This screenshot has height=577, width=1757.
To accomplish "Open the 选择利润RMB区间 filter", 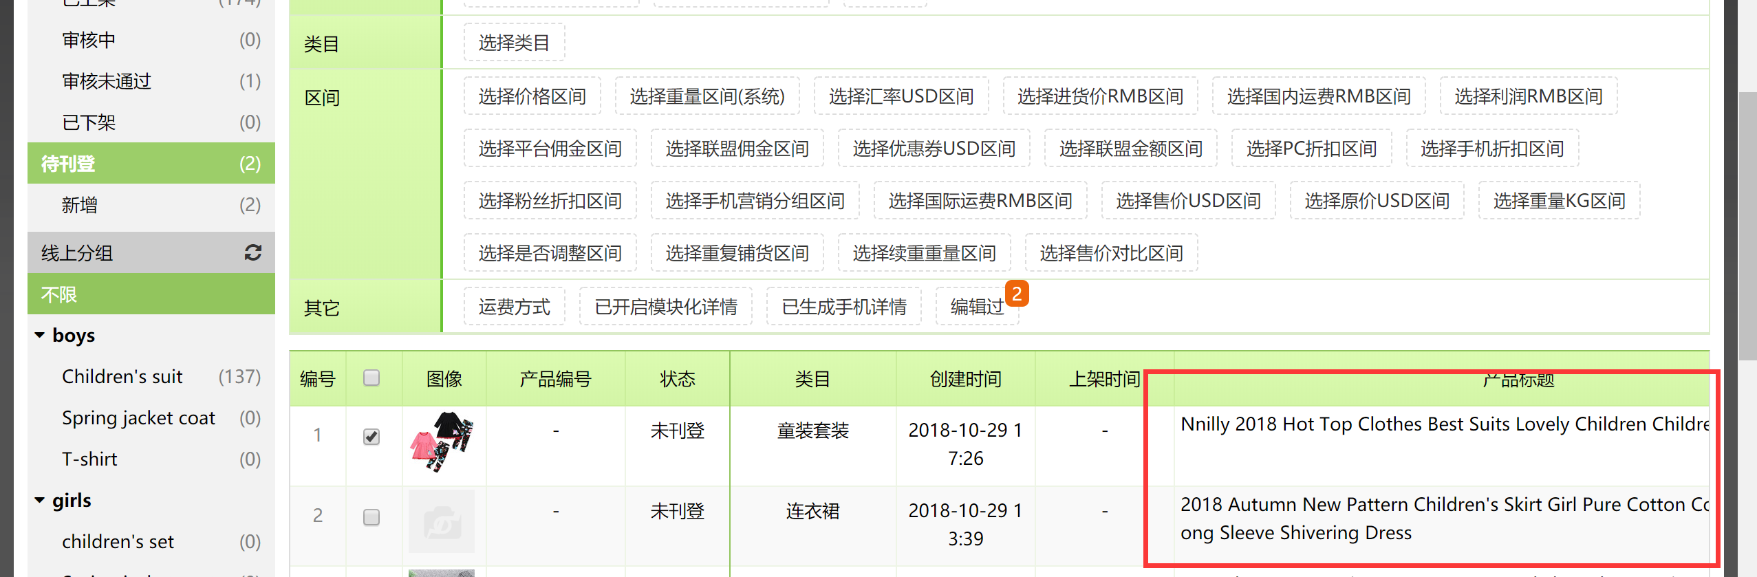I will tap(1529, 96).
